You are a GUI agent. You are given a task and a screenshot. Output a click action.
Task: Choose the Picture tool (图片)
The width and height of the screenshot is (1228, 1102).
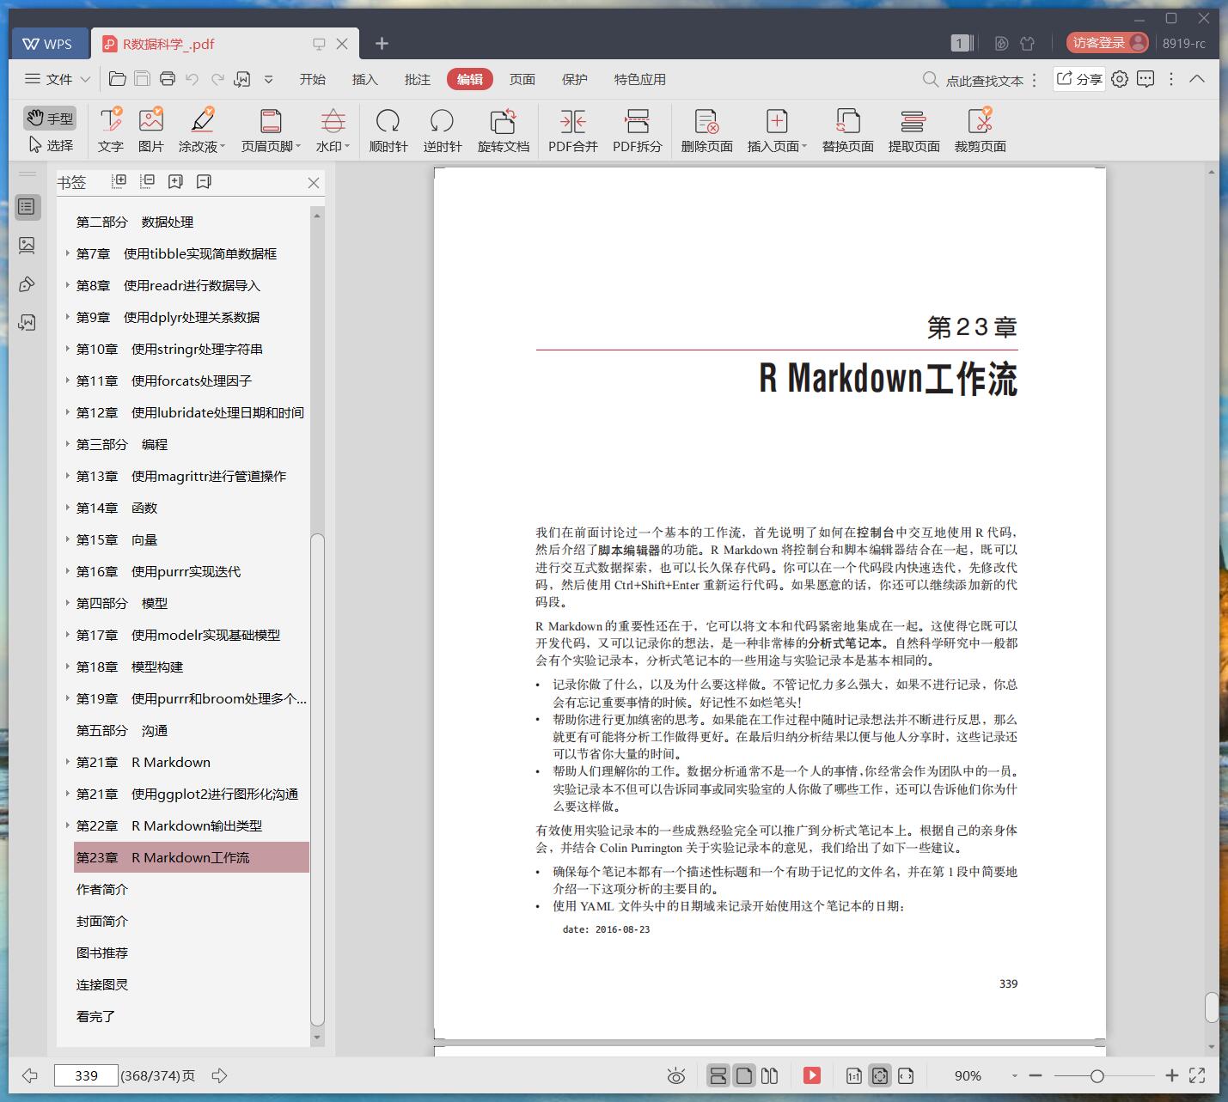click(151, 131)
